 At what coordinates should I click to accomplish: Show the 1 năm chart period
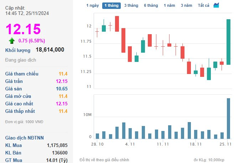pyautogui.click(x=169, y=6)
